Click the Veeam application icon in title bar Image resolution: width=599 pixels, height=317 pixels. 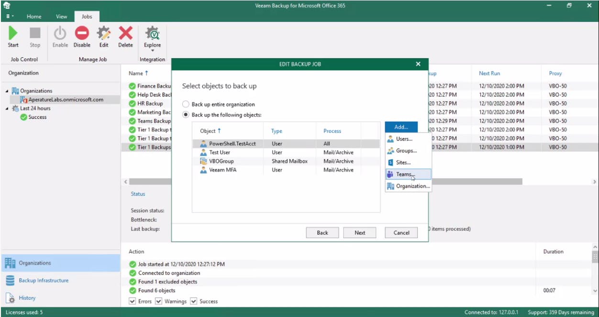[x=7, y=6]
